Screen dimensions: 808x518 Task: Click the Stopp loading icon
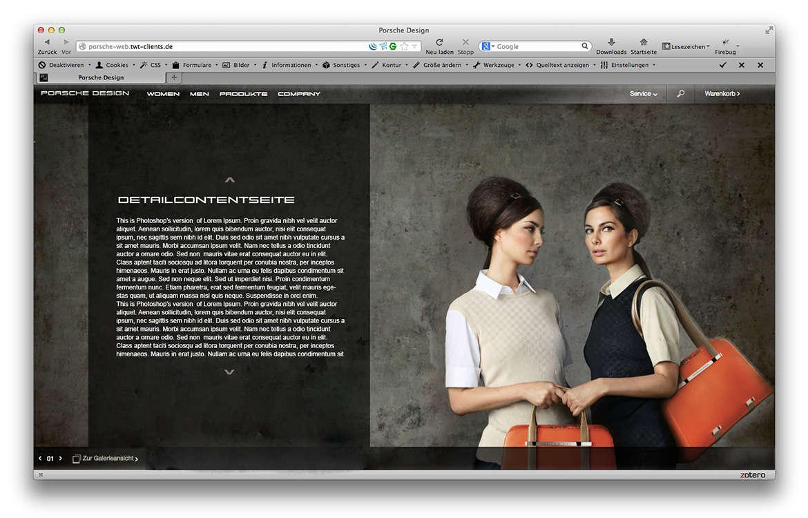465,43
